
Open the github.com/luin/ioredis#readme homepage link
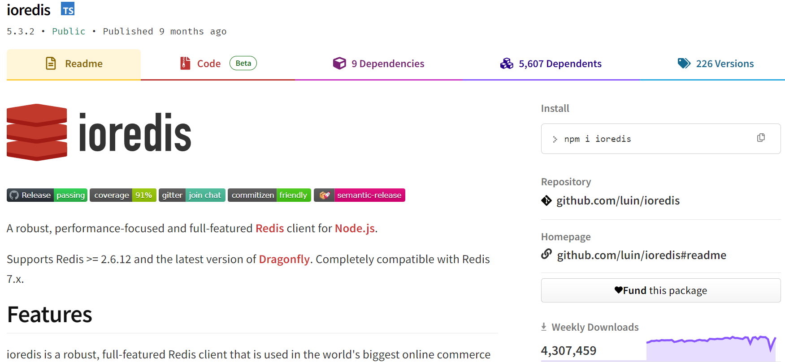pyautogui.click(x=642, y=255)
